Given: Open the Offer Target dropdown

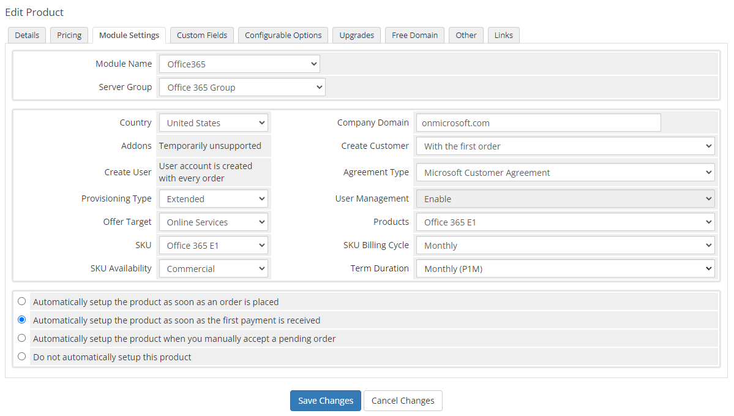Looking at the screenshot, I should point(214,222).
